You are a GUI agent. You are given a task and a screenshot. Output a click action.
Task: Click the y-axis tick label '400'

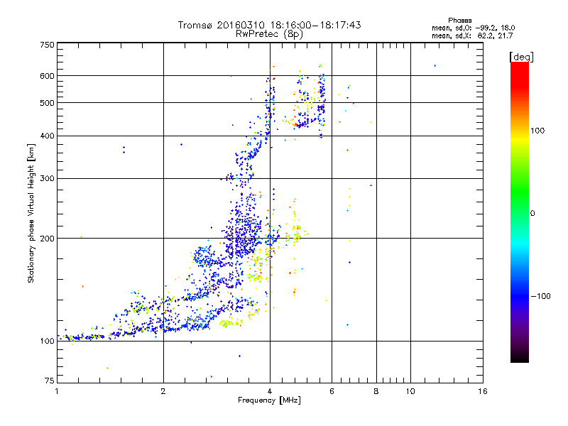click(47, 136)
